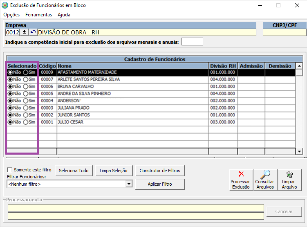Click the Admissão column header
Screen dimensions: 307x227
[251, 66]
